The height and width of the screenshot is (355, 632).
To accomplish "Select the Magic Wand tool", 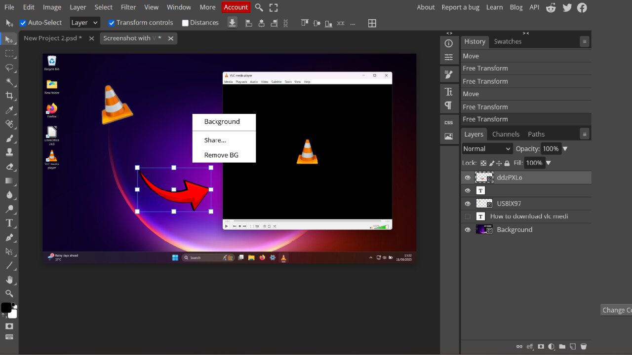I will (9, 82).
